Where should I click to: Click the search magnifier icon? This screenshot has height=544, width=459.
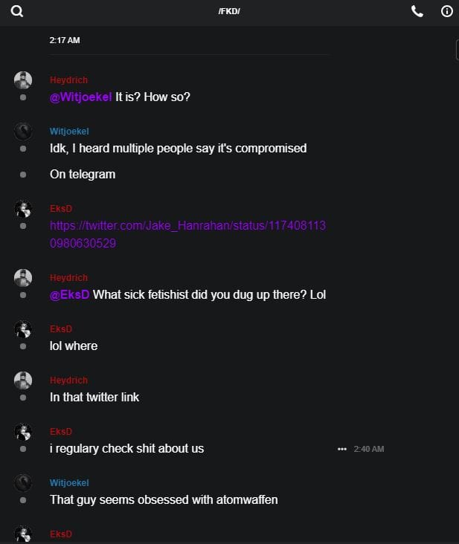click(17, 11)
